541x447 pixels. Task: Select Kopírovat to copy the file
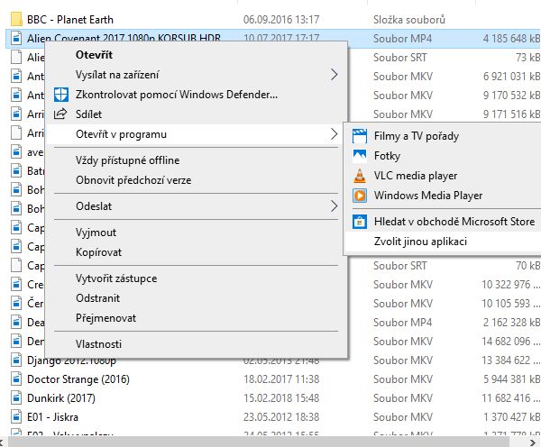[197, 252]
